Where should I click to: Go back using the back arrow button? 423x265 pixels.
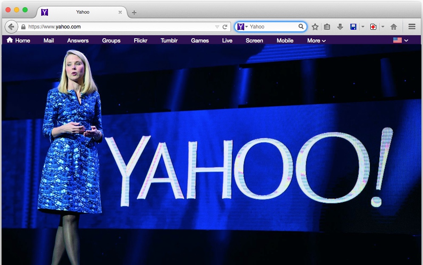(x=11, y=27)
